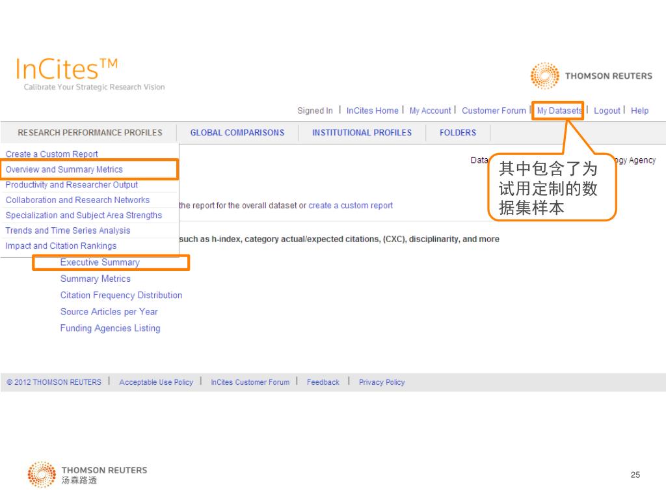View Citation Frequency Distribution
Image resolution: width=666 pixels, height=500 pixels.
coord(121,295)
